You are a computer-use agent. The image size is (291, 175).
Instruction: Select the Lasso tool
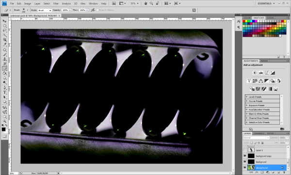(x=4, y=31)
